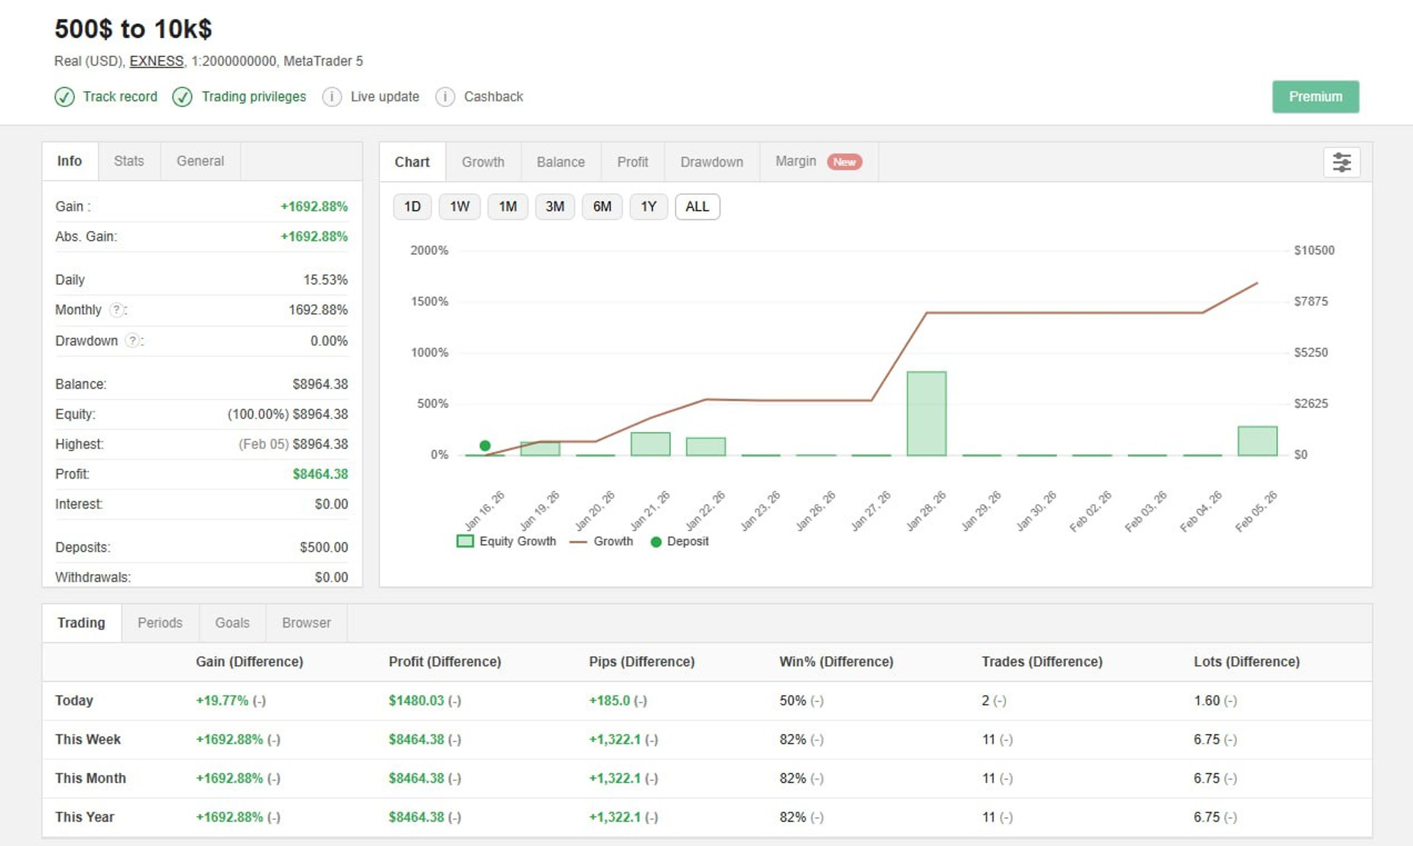Open the chart settings sliders icon
1413x846 pixels.
[1341, 162]
